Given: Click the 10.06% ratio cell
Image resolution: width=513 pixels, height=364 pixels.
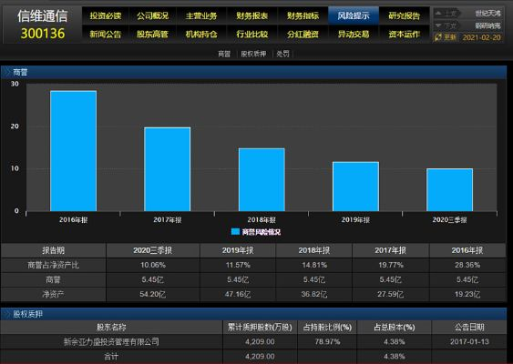Looking at the screenshot, I should point(153,265).
